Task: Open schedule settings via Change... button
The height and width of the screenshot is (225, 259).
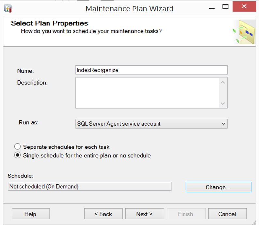Action: coord(218,187)
